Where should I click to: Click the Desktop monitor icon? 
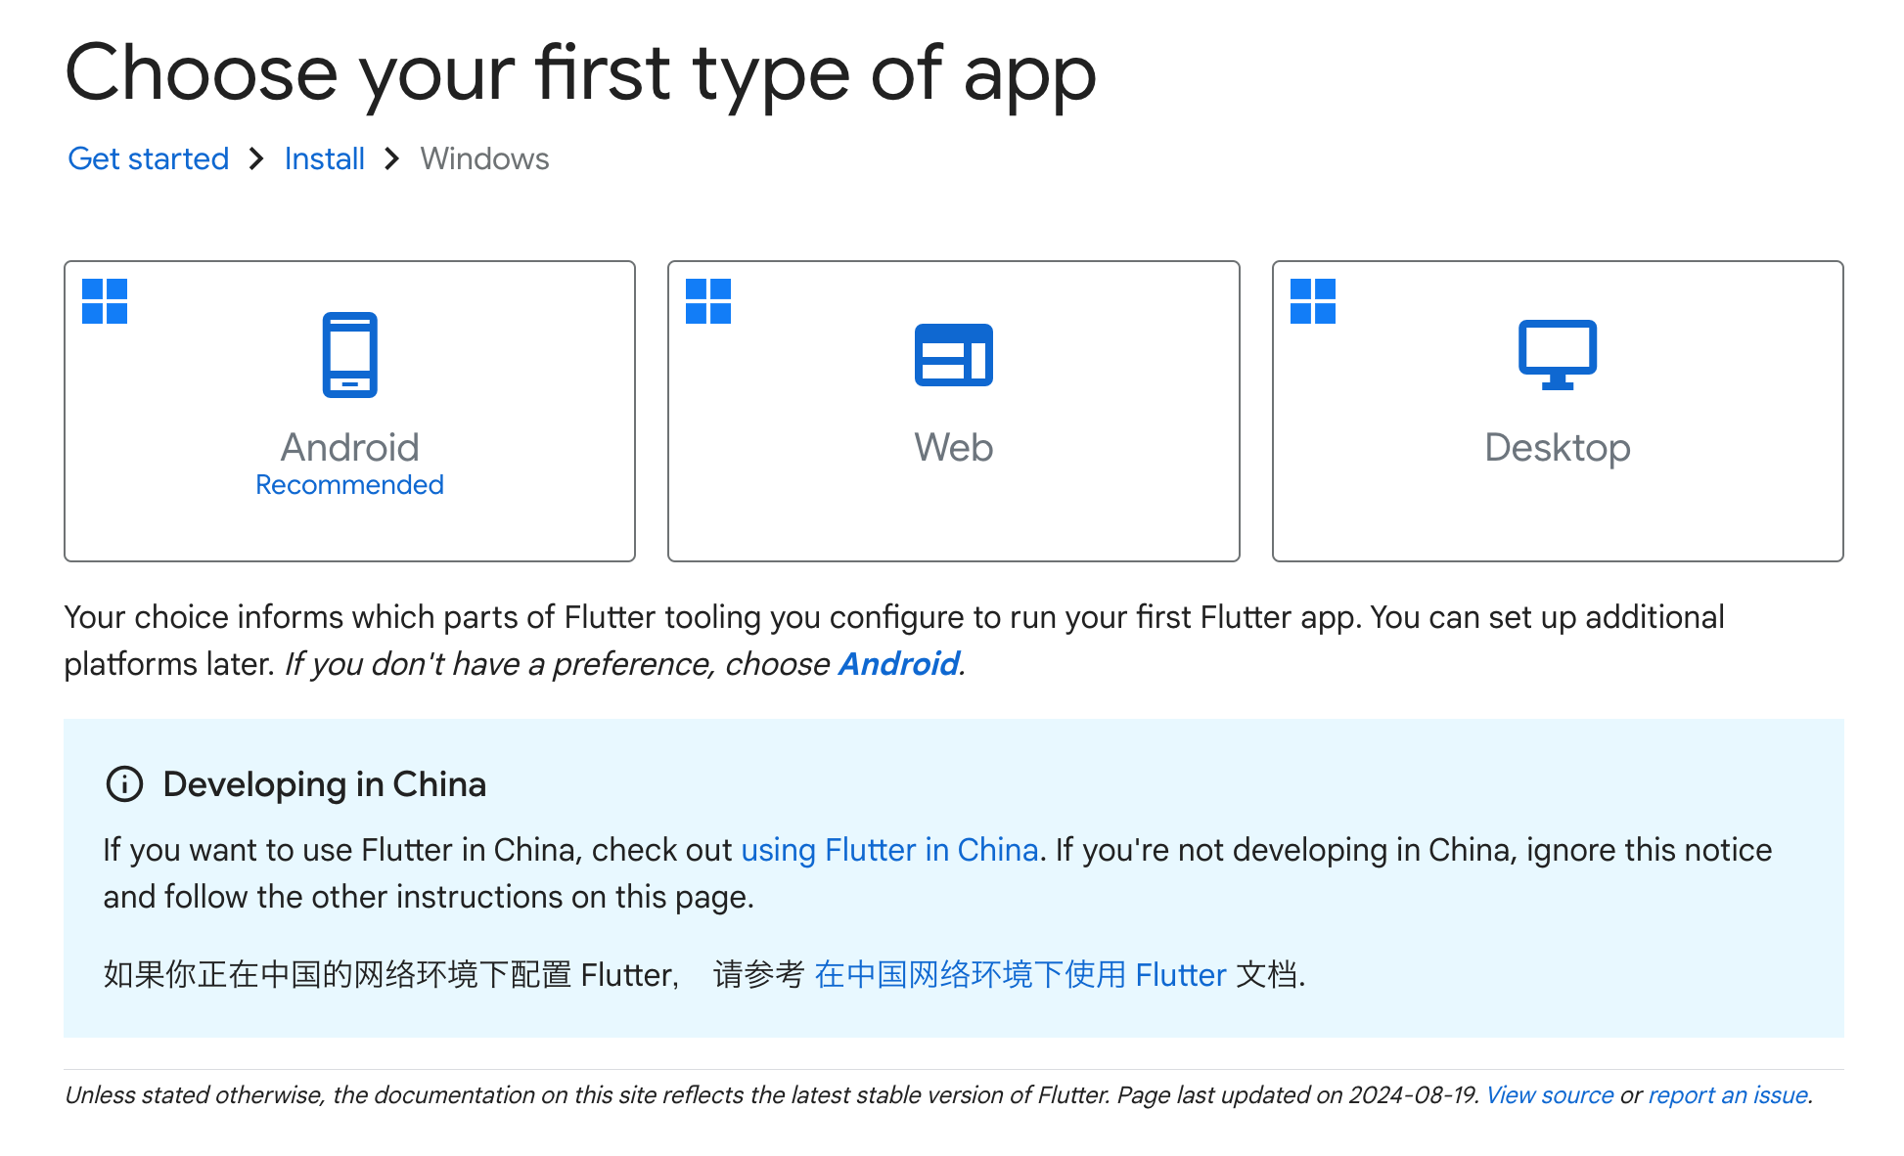[1557, 355]
